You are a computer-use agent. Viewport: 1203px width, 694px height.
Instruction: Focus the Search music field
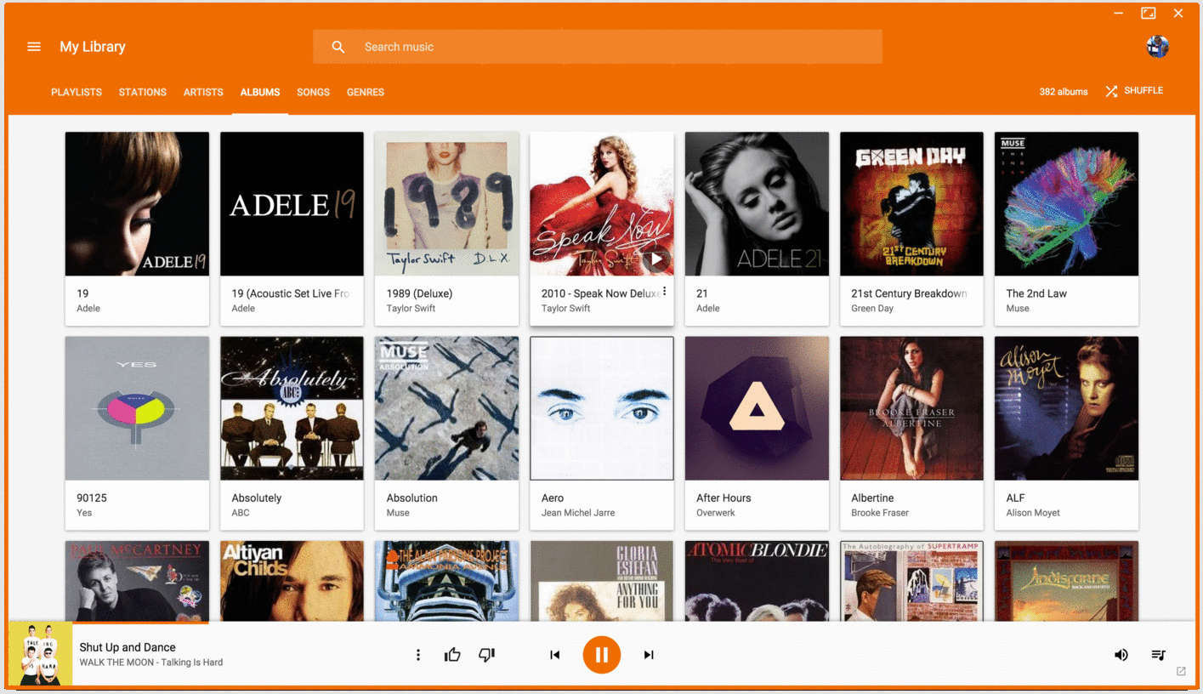(597, 47)
